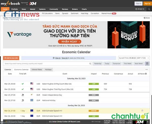Click the XM sponsor logo in header
152x124 pixels.
click(33, 4)
